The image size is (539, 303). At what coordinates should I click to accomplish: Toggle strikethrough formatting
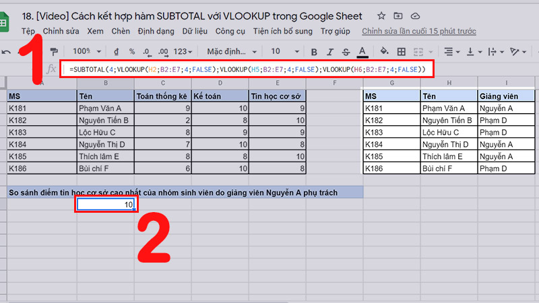(346, 51)
